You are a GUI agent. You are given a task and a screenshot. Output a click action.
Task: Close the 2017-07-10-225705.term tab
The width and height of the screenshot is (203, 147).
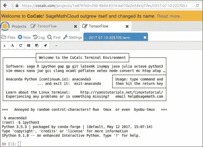145,37
